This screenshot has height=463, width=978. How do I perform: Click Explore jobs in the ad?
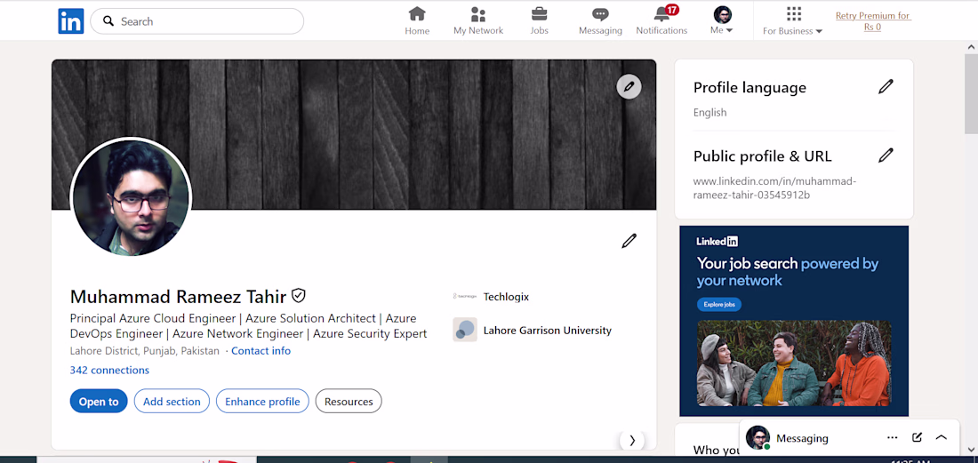[719, 305]
